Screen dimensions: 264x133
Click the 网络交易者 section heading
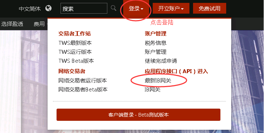72,71
